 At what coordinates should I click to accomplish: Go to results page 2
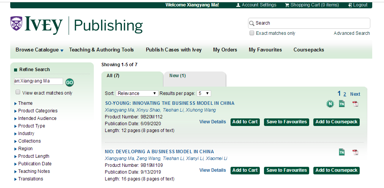tap(345, 94)
